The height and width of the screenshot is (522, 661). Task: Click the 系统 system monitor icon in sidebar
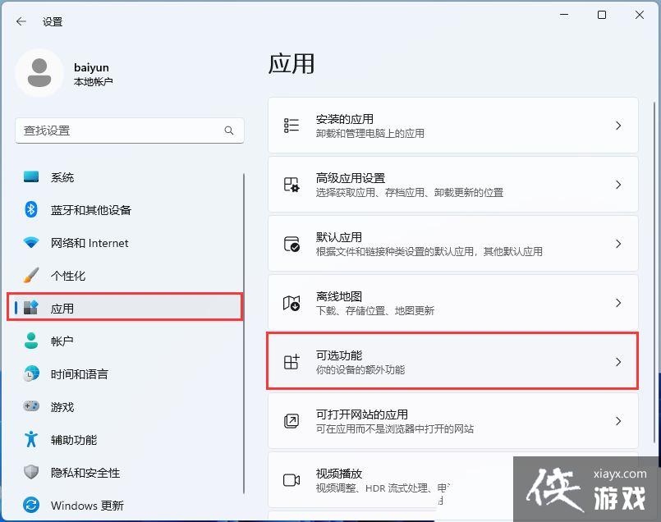pos(31,177)
